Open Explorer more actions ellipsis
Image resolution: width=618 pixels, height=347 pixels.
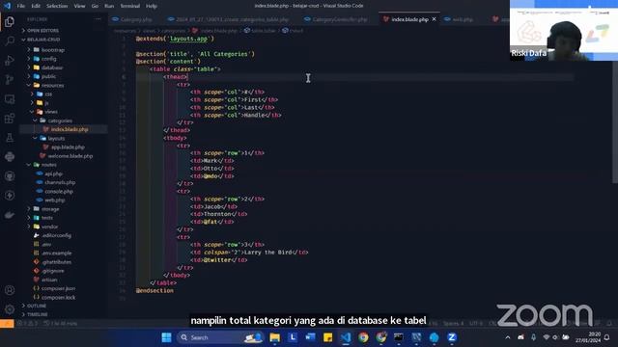[98, 19]
